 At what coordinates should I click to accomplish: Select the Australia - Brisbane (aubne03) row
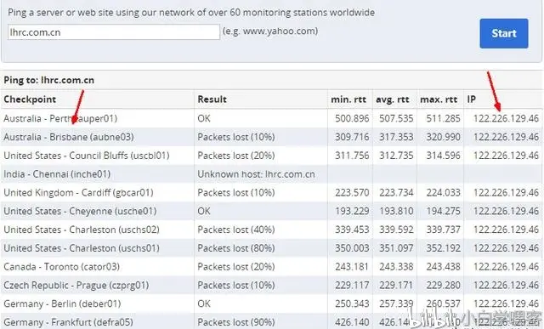(x=271, y=137)
